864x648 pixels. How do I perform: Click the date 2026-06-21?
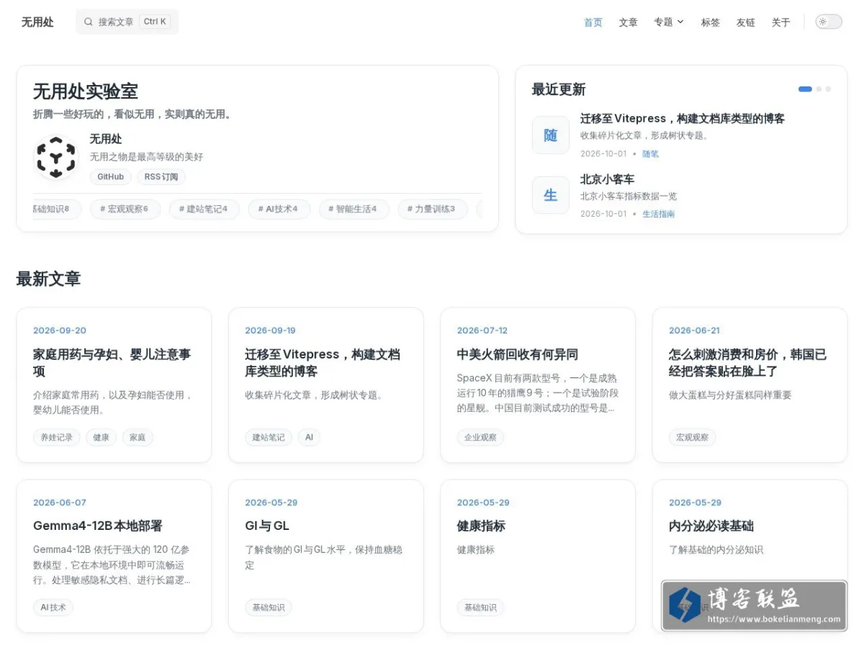pyautogui.click(x=694, y=330)
